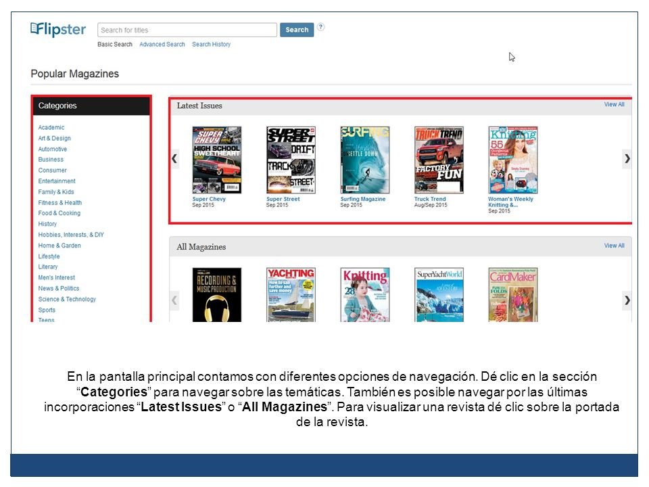
Task: Select the Academic category
Action: [51, 128]
